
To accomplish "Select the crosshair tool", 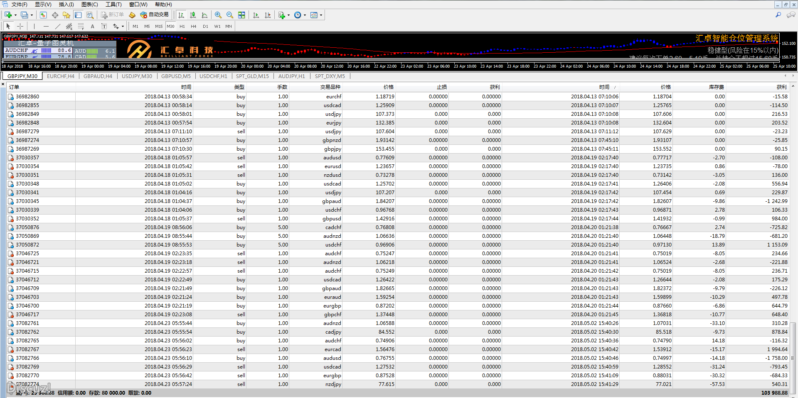I will click(x=20, y=26).
